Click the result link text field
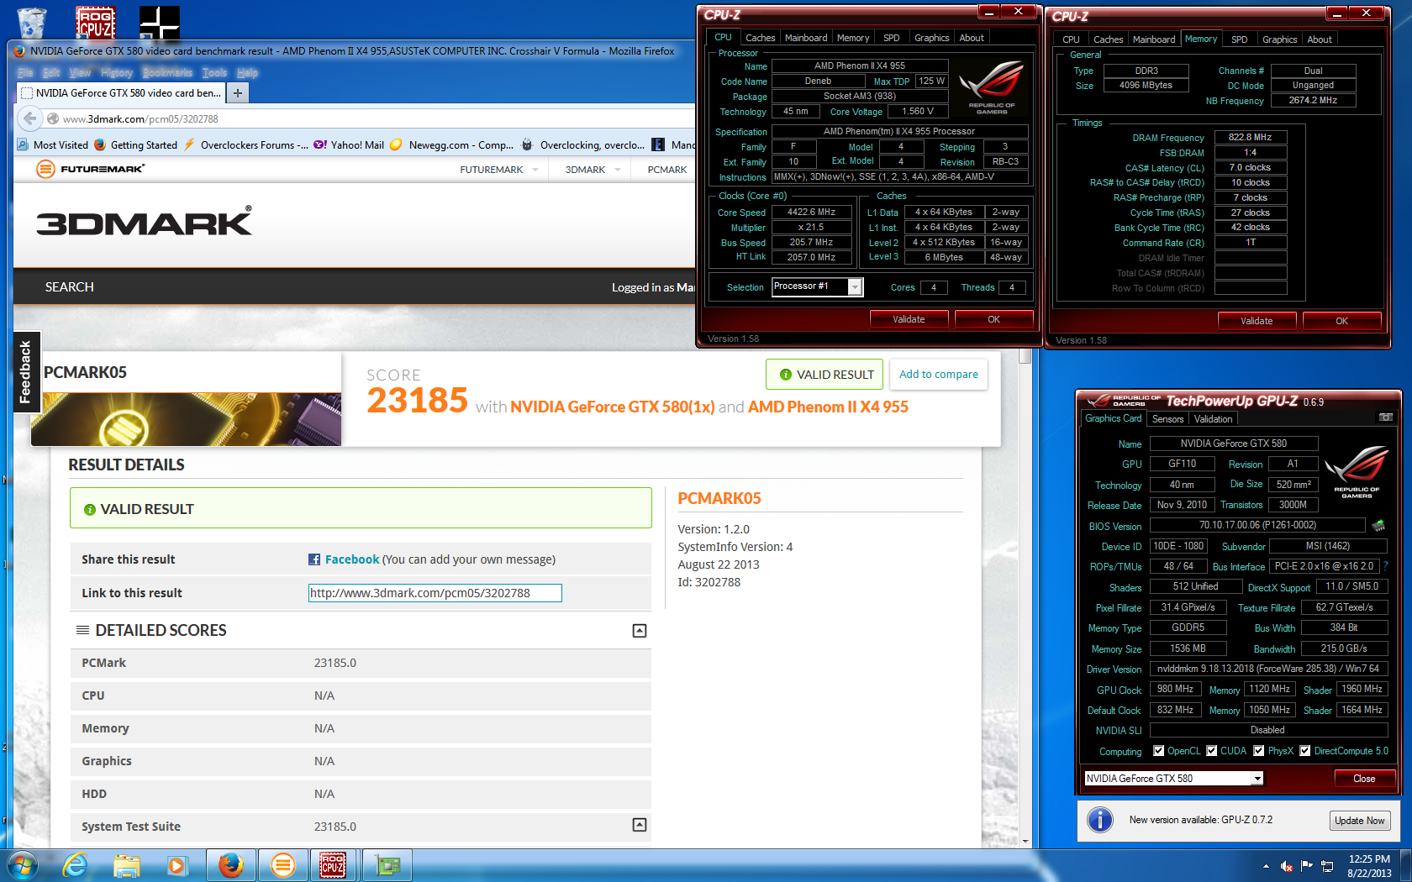 435,593
